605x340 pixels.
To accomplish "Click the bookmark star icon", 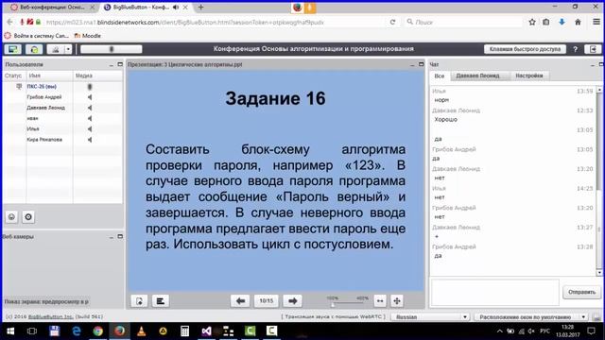I will [532, 22].
